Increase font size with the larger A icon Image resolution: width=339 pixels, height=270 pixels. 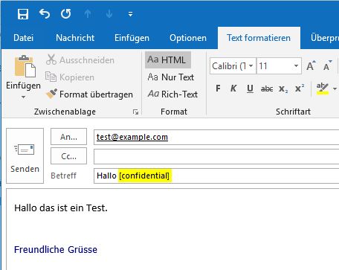[x=311, y=65]
